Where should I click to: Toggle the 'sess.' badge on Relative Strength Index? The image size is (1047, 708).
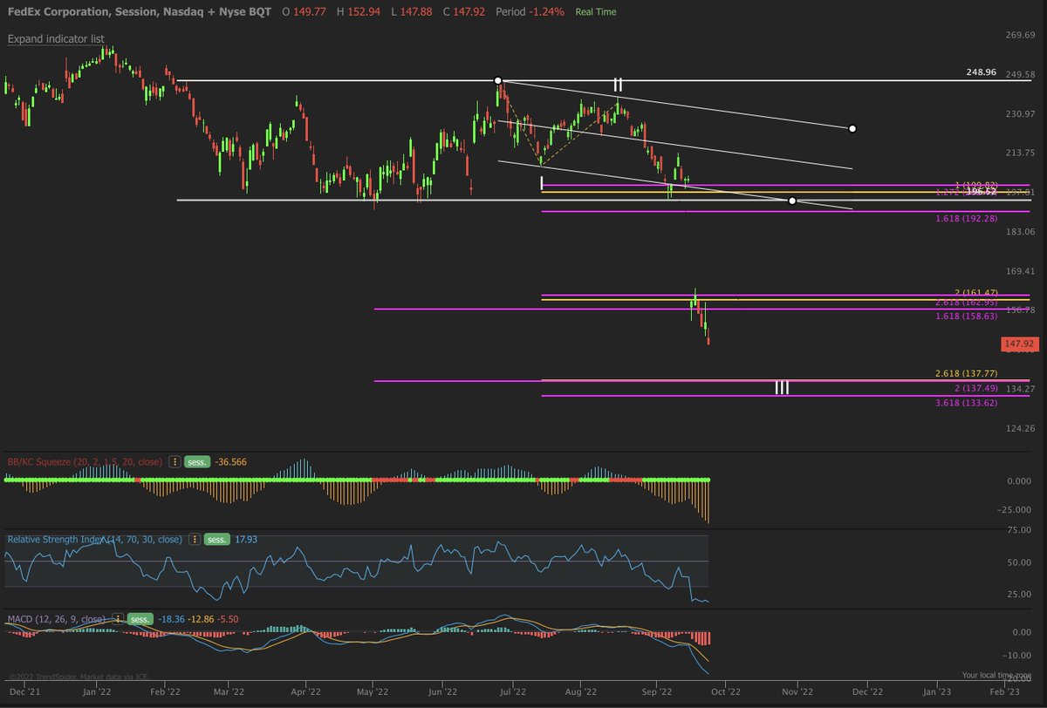tap(218, 540)
